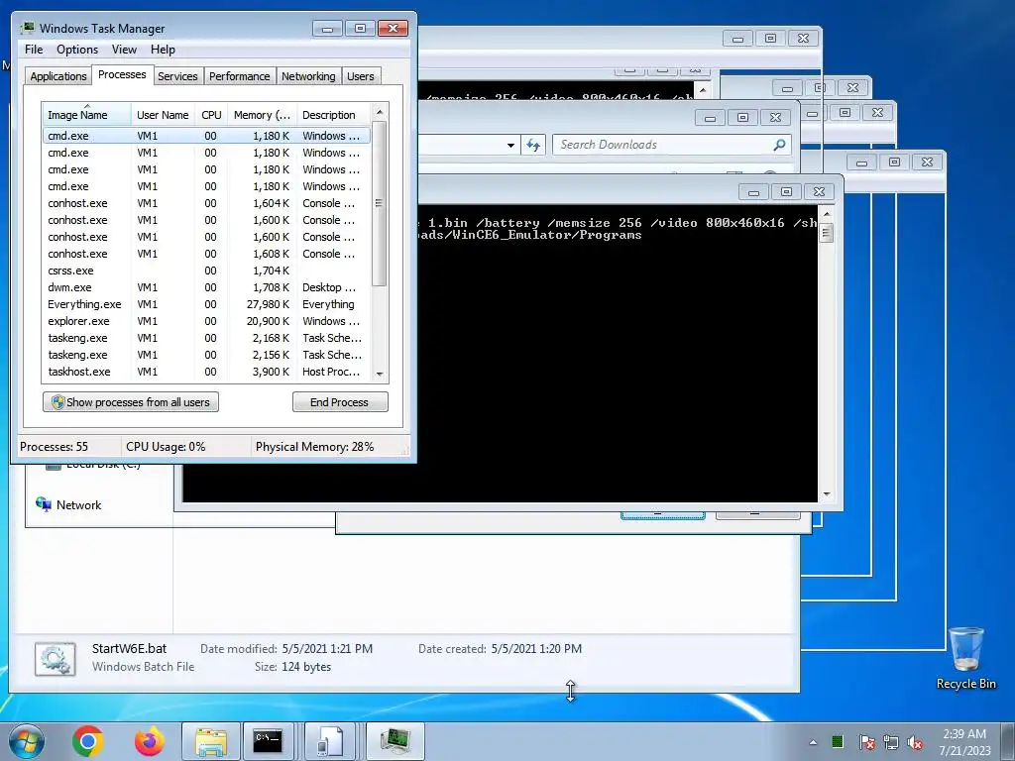This screenshot has height=761, width=1015.
Task: Open the File menu in Task Manager
Action: point(34,50)
